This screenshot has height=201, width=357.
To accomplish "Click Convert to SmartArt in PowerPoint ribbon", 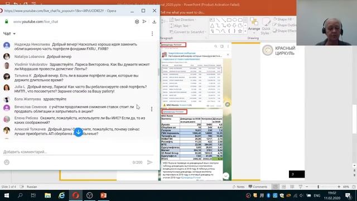I will click(x=188, y=32).
